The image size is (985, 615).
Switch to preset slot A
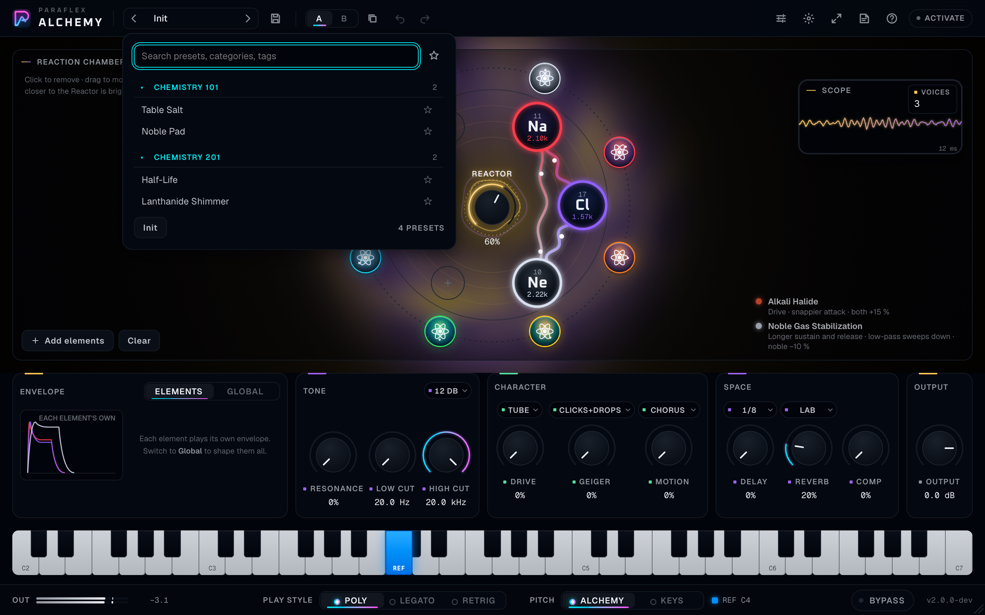tap(319, 18)
